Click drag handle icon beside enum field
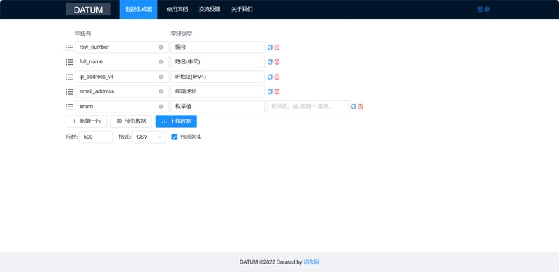This screenshot has height=272, width=559. (69, 107)
